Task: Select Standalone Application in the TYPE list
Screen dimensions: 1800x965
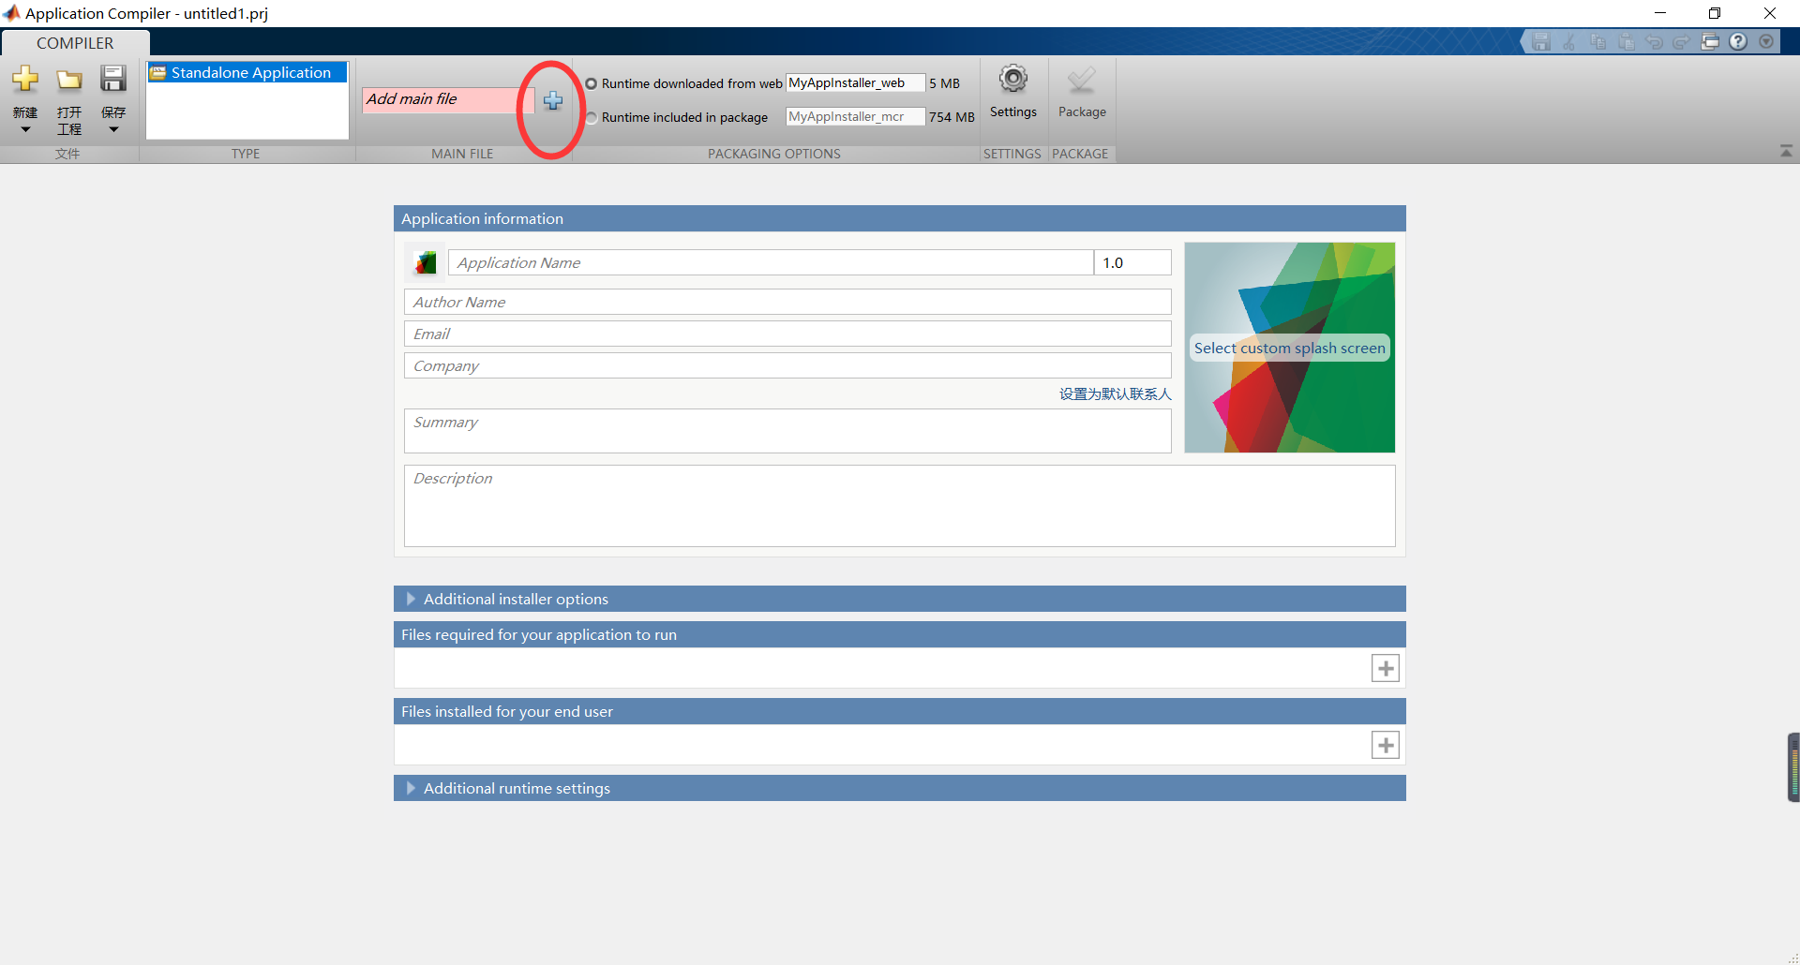Action: coord(246,72)
